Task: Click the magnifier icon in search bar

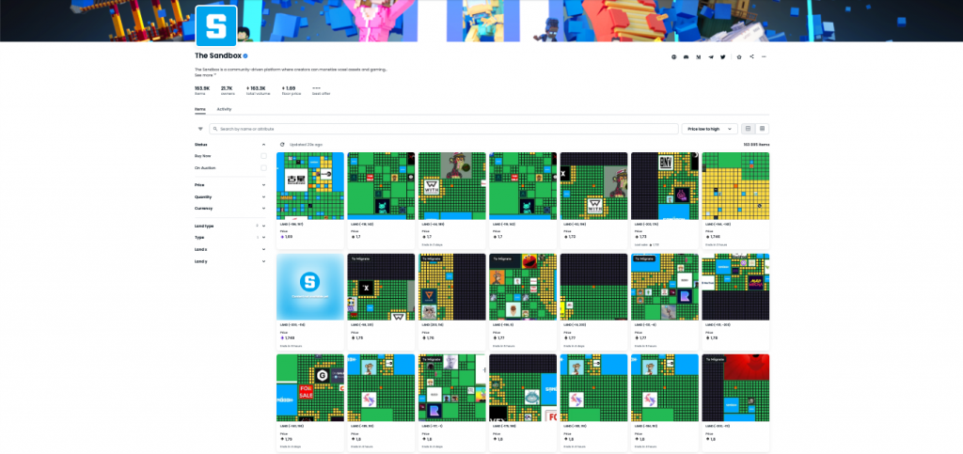Action: point(215,129)
